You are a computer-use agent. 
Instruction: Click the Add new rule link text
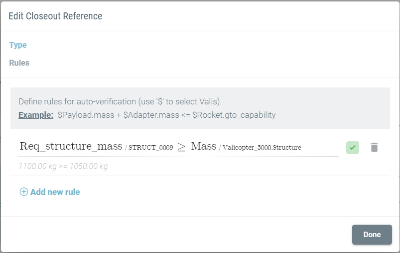[x=55, y=192]
